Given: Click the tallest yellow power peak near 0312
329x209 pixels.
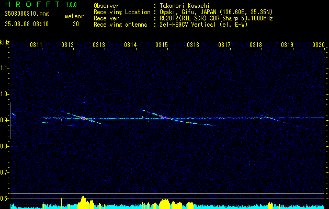Looking at the screenshot, I should click(84, 202).
